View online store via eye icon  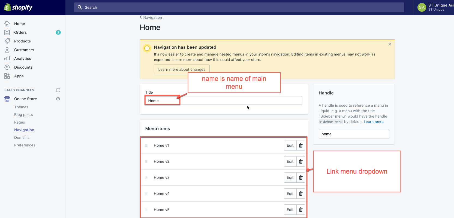click(x=58, y=99)
